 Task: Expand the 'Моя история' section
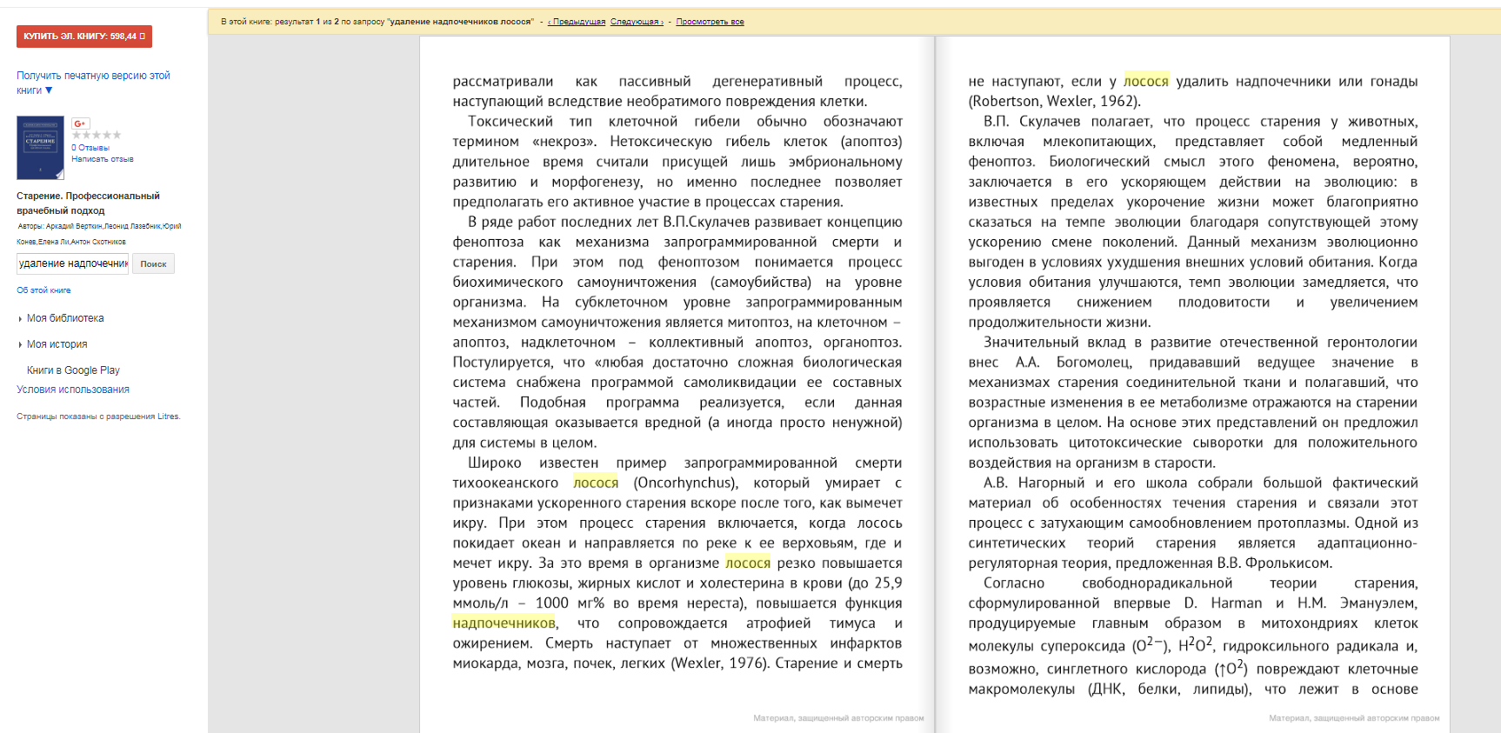(x=57, y=344)
